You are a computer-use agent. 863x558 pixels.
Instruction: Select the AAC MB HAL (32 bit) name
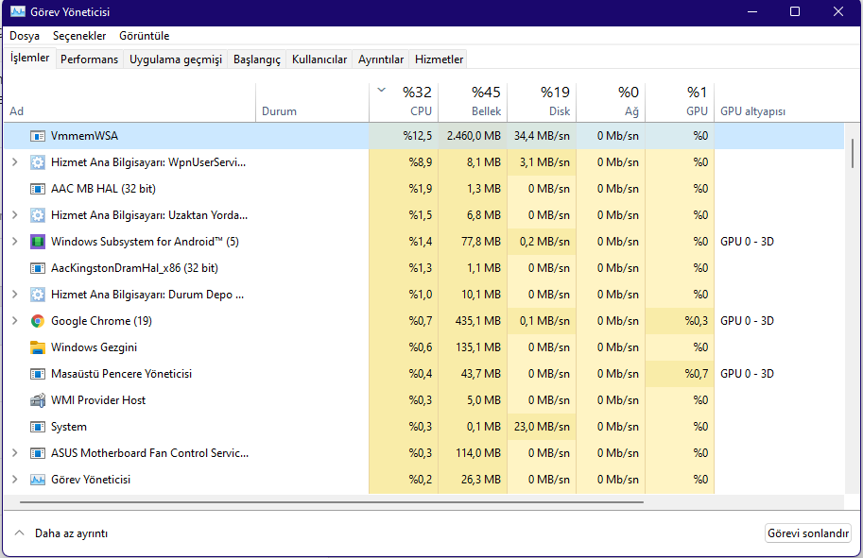point(103,189)
